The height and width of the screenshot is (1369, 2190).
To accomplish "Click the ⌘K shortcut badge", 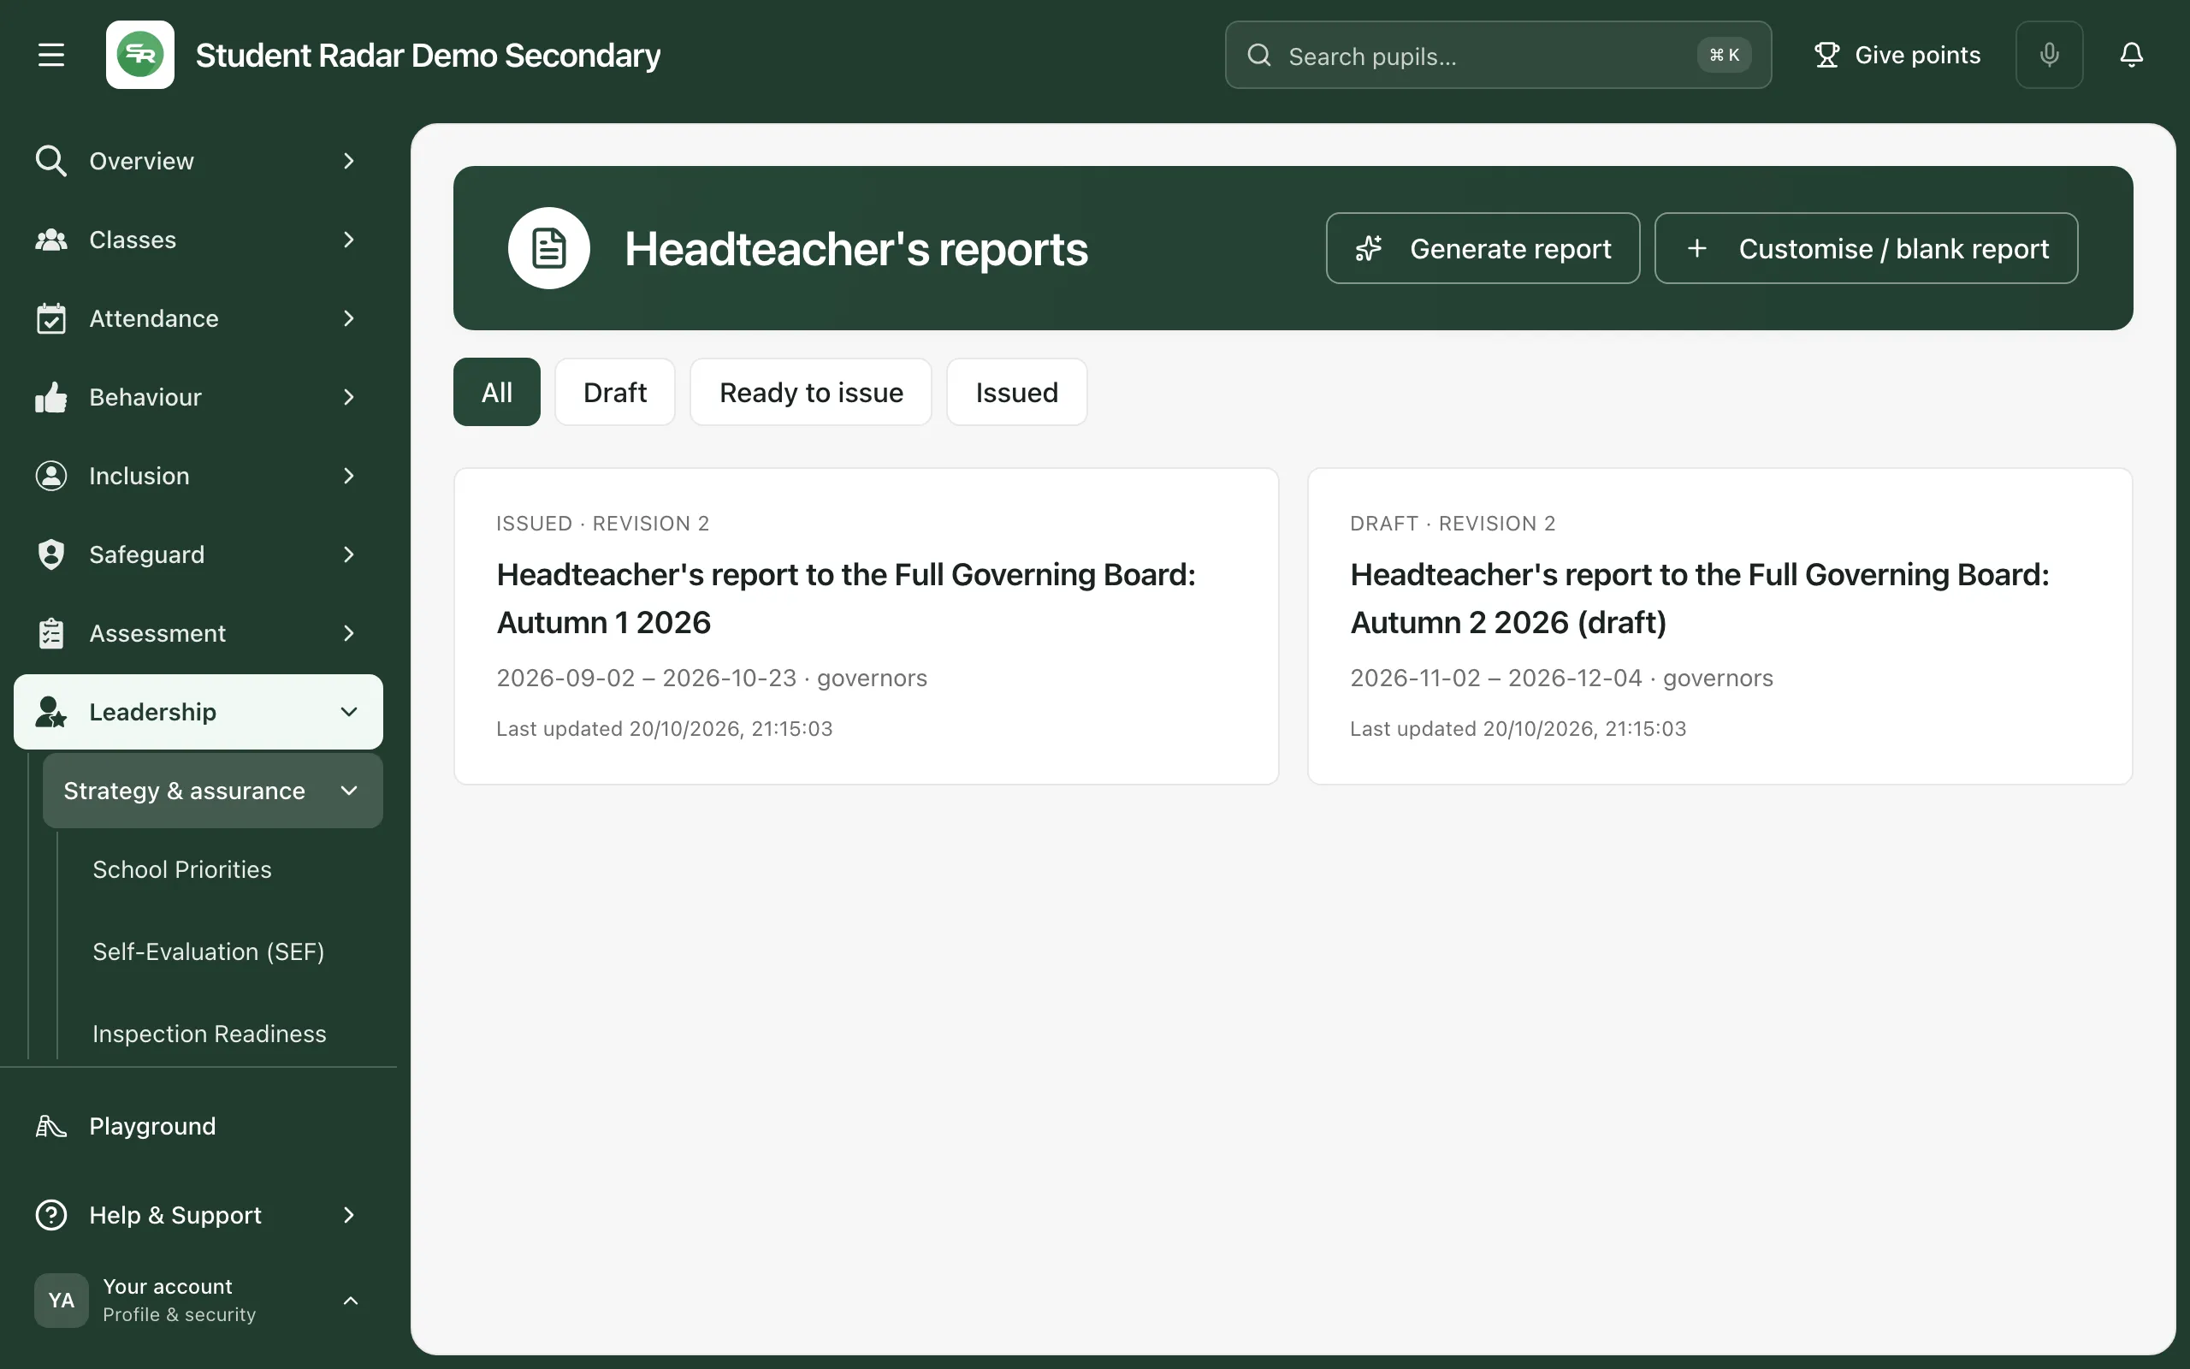I will click(1723, 56).
